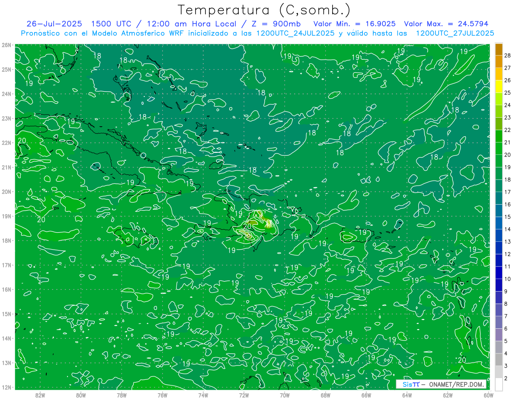
Task: Click the '78W' longitude axis label
Action: pyautogui.click(x=122, y=395)
